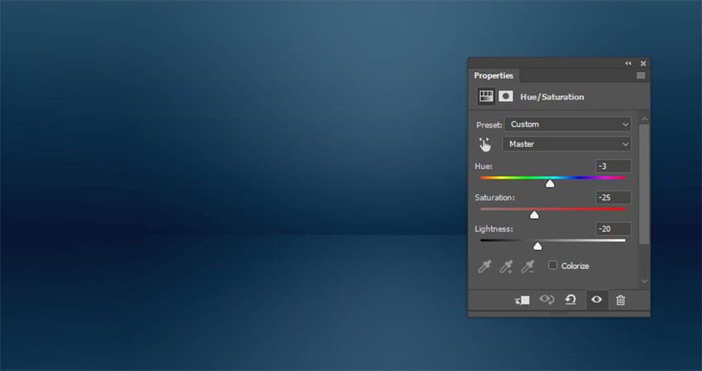Click the Hue label
Image resolution: width=702 pixels, height=371 pixels.
pos(484,167)
